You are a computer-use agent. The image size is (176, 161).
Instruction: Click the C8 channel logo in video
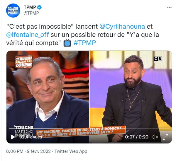click(158, 59)
